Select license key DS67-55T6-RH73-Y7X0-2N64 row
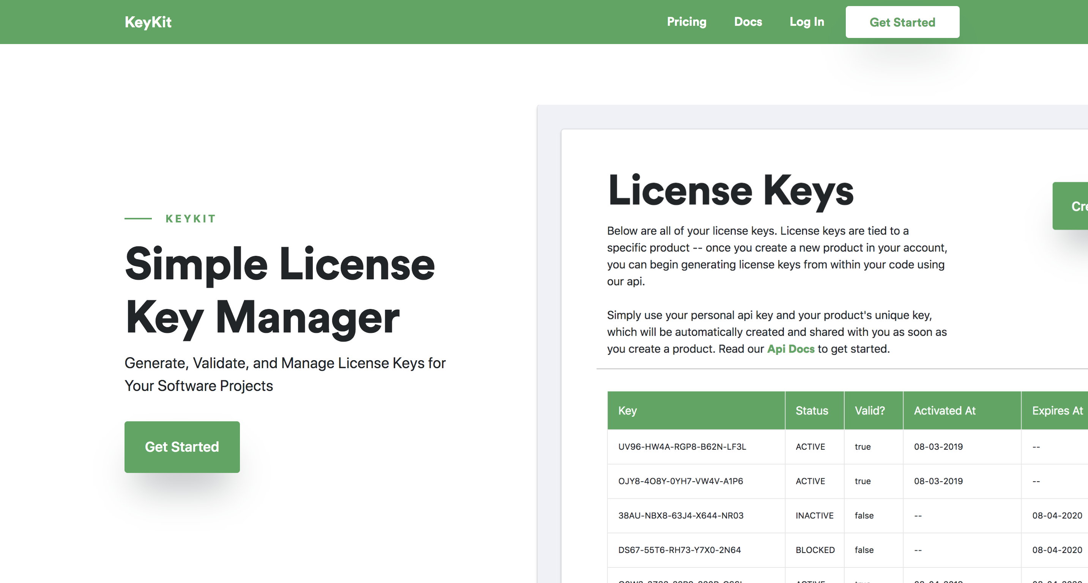The width and height of the screenshot is (1088, 583). coord(848,550)
